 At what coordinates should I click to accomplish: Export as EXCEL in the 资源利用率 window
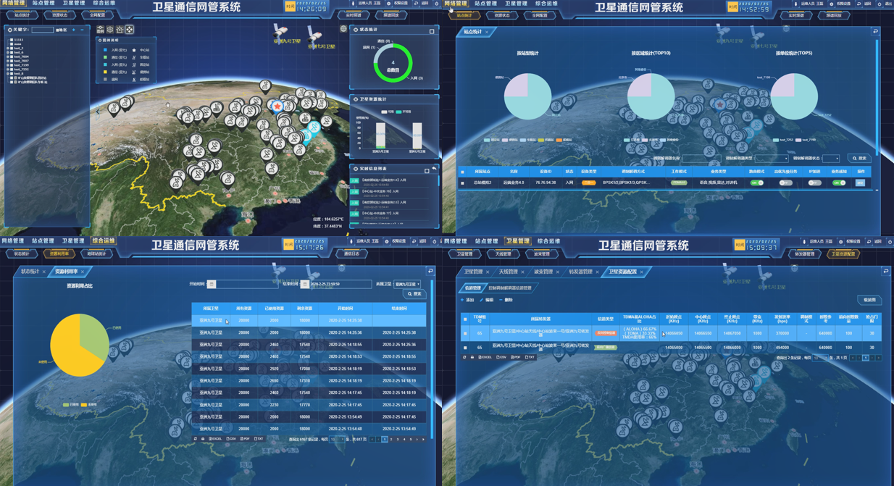[x=215, y=439]
